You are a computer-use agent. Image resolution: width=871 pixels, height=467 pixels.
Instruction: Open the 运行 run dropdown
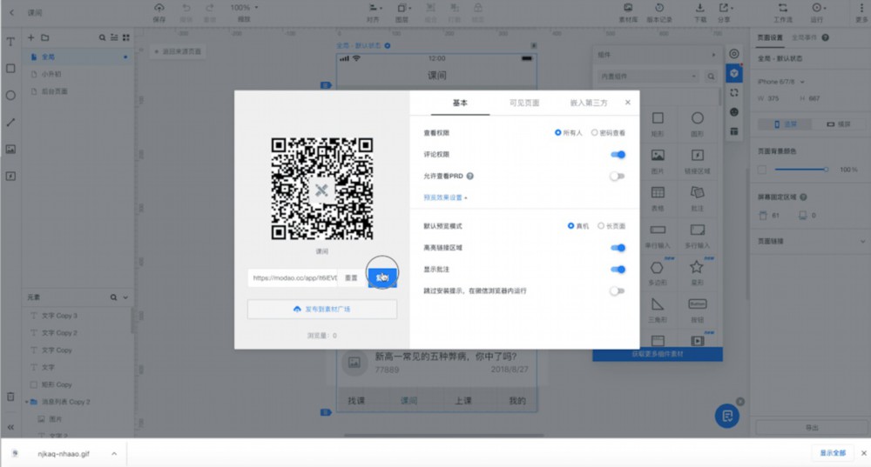818,8
